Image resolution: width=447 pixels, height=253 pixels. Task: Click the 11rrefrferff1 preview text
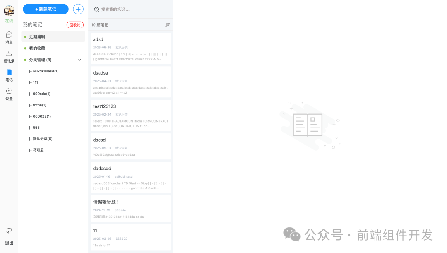click(x=101, y=245)
